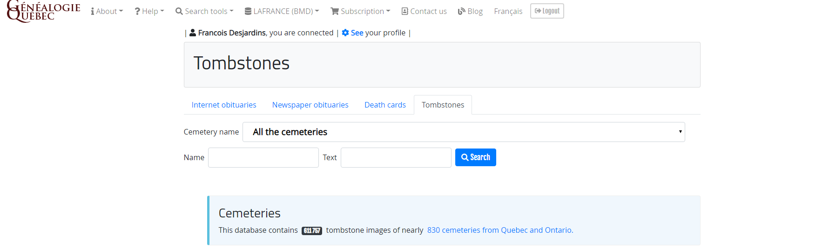Click the question mark Help icon
The image size is (816, 250).
click(137, 11)
